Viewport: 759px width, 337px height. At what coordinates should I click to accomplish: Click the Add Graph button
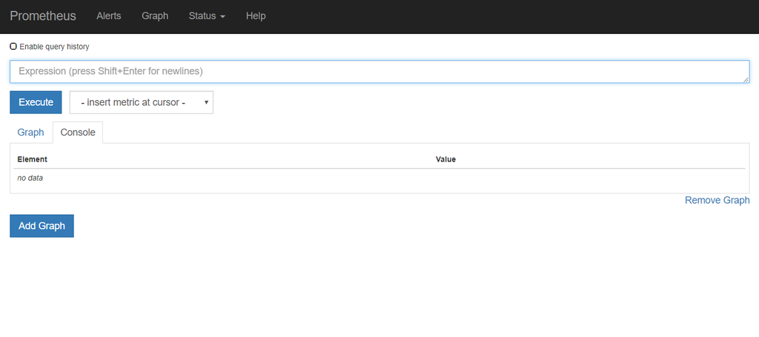42,226
